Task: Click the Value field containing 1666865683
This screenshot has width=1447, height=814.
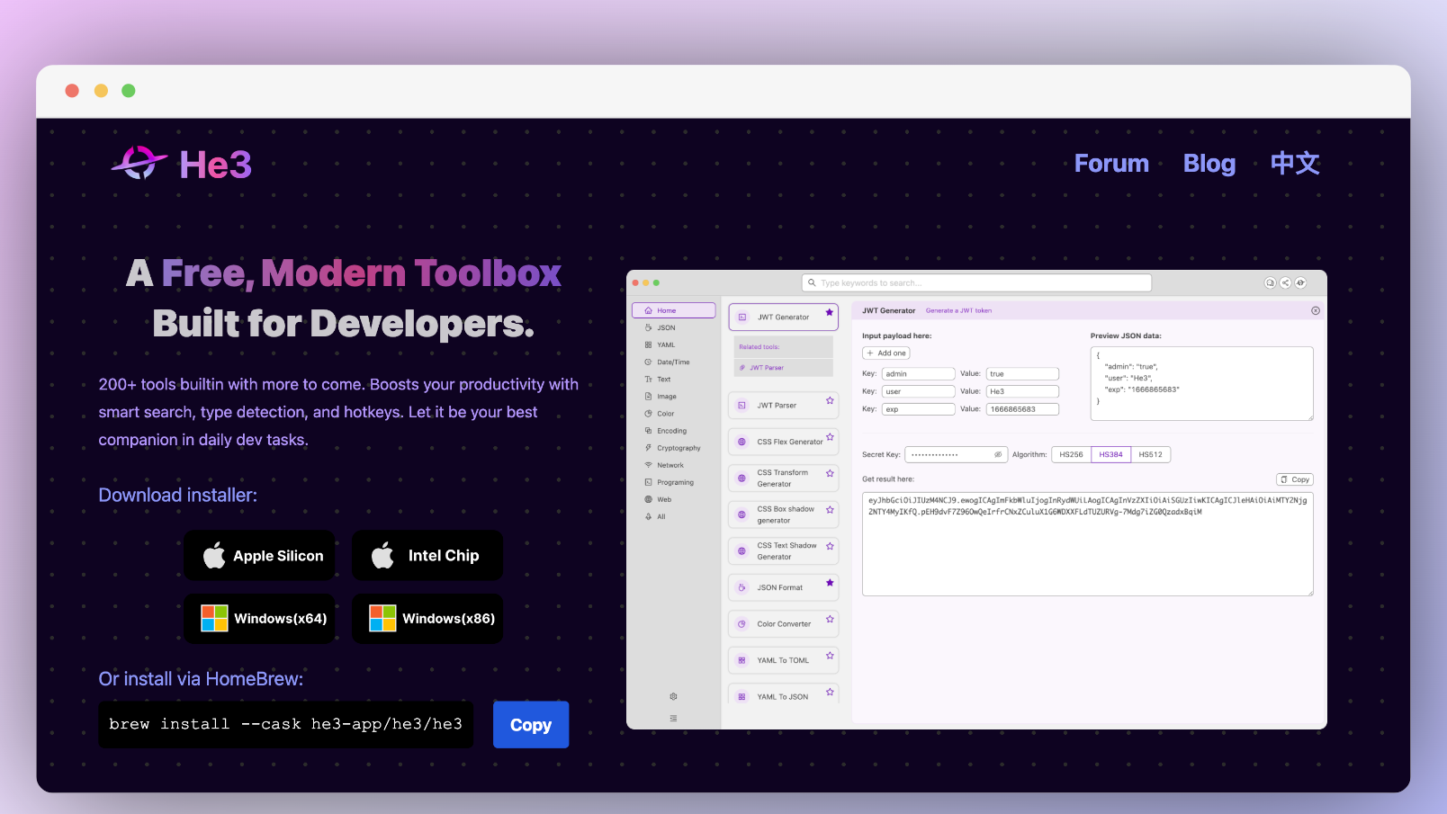Action: point(1022,409)
